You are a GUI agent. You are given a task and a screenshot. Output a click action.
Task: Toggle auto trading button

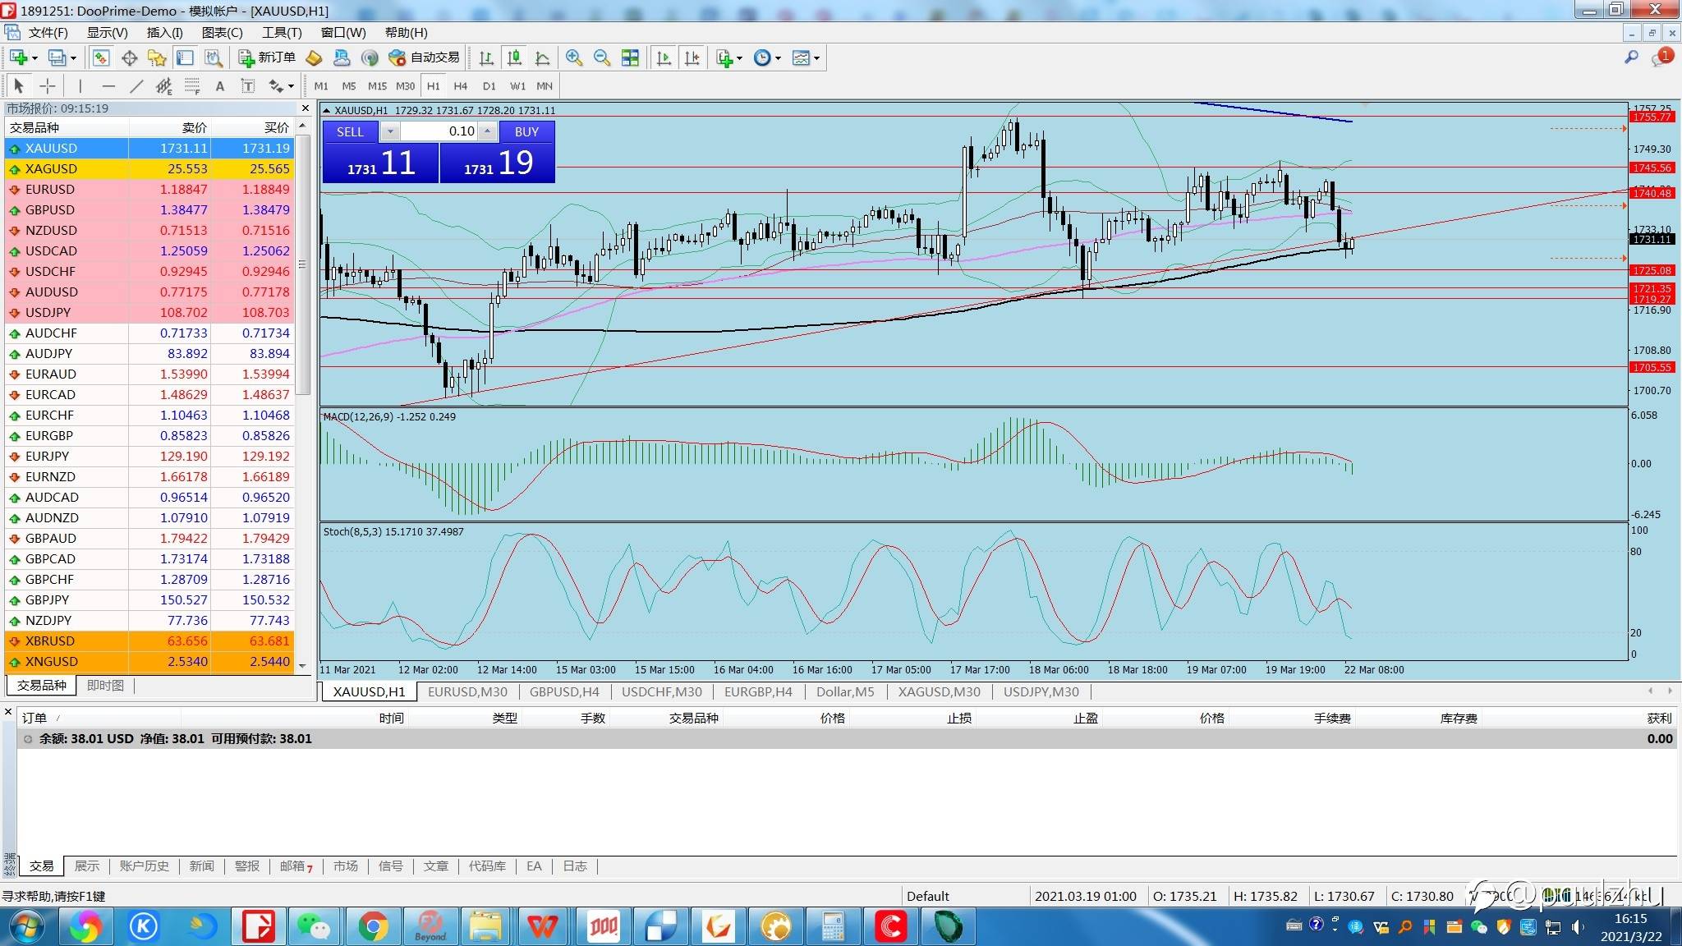coord(425,57)
